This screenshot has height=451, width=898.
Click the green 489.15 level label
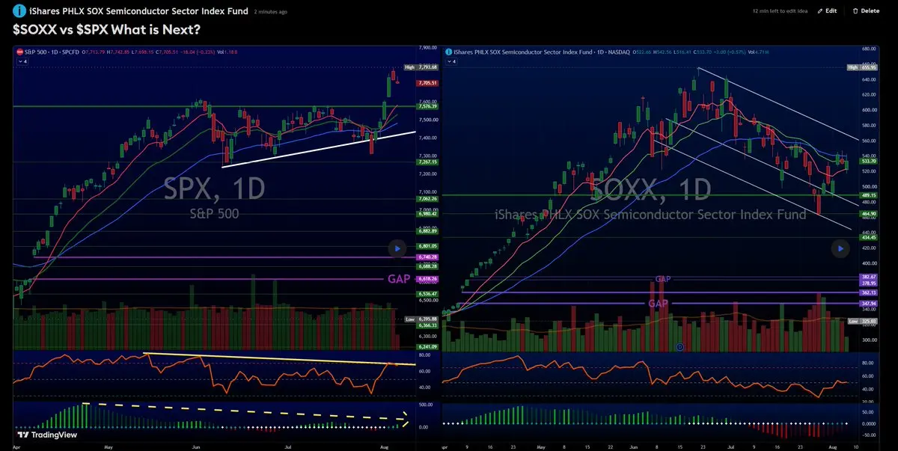click(869, 195)
